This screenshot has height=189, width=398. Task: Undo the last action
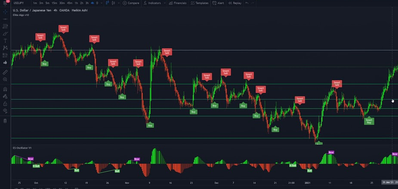247,3
